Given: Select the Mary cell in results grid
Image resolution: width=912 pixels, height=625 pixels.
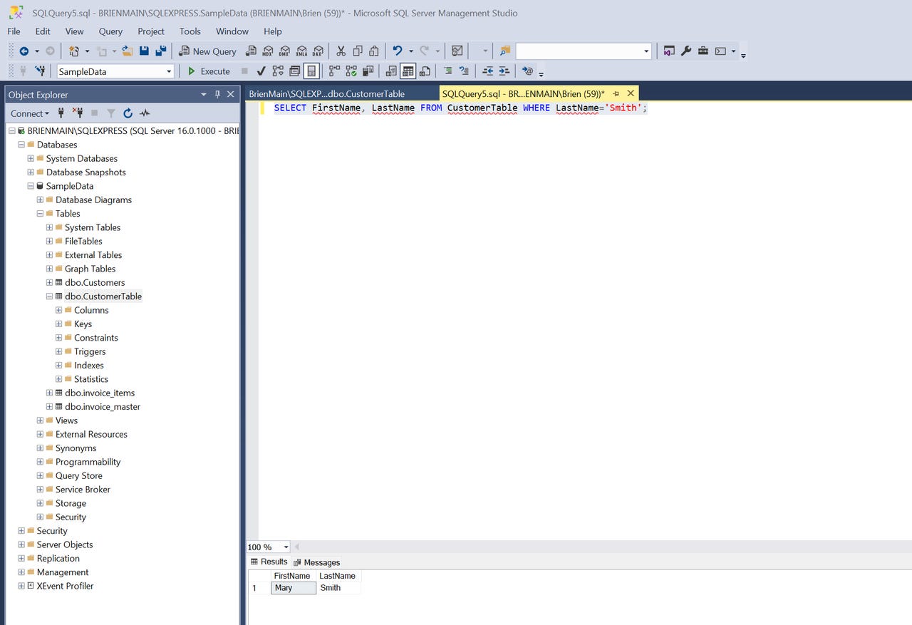Looking at the screenshot, I should [x=293, y=588].
